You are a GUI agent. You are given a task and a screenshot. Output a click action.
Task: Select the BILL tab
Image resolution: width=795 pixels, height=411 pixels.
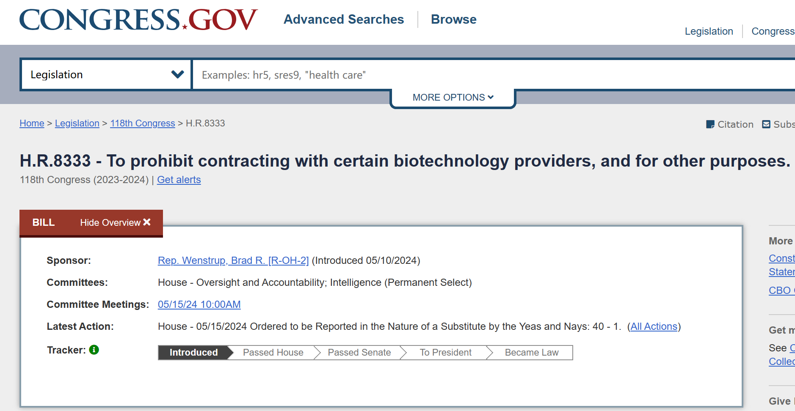(44, 222)
